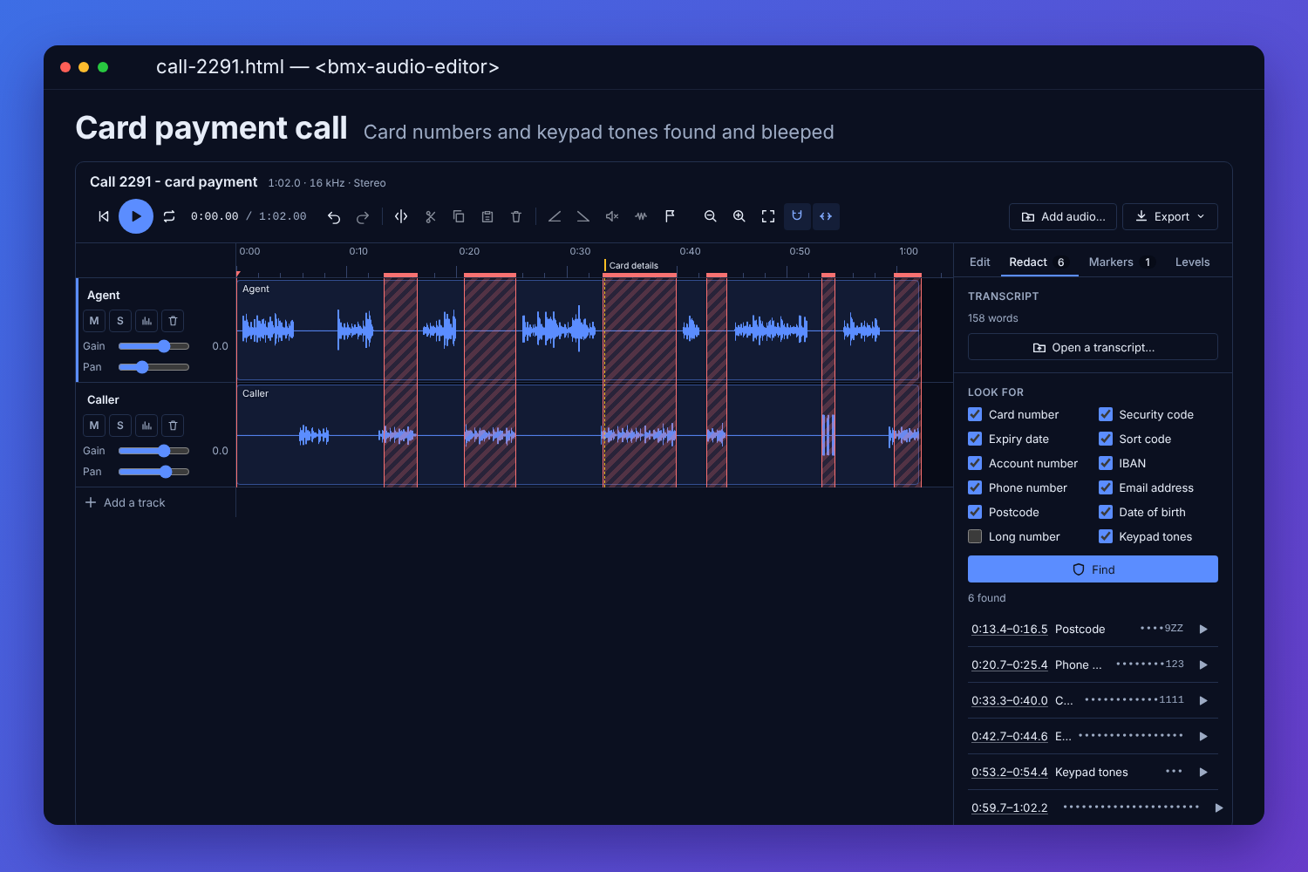Undo the last edit
The image size is (1308, 872).
tap(334, 216)
